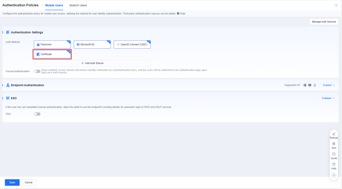Click the OpenID Connect icon

[118, 45]
